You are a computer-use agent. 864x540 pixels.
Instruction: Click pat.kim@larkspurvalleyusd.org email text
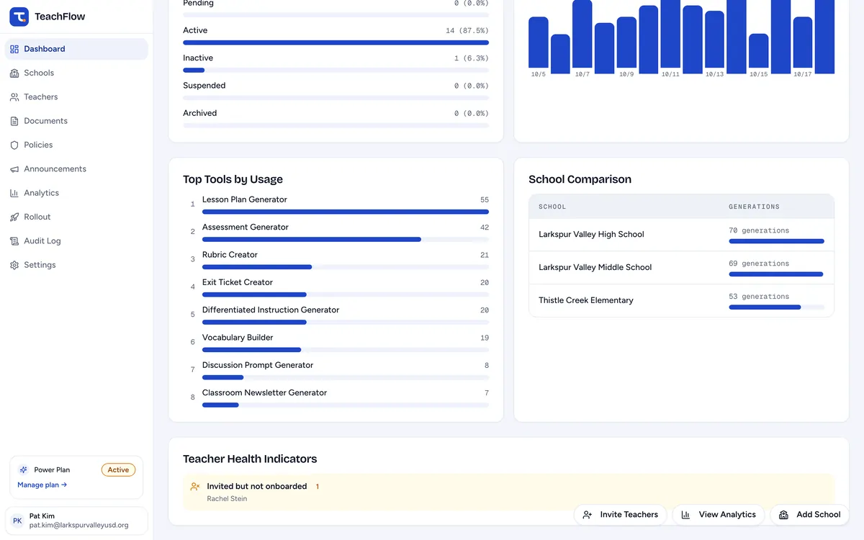click(79, 526)
